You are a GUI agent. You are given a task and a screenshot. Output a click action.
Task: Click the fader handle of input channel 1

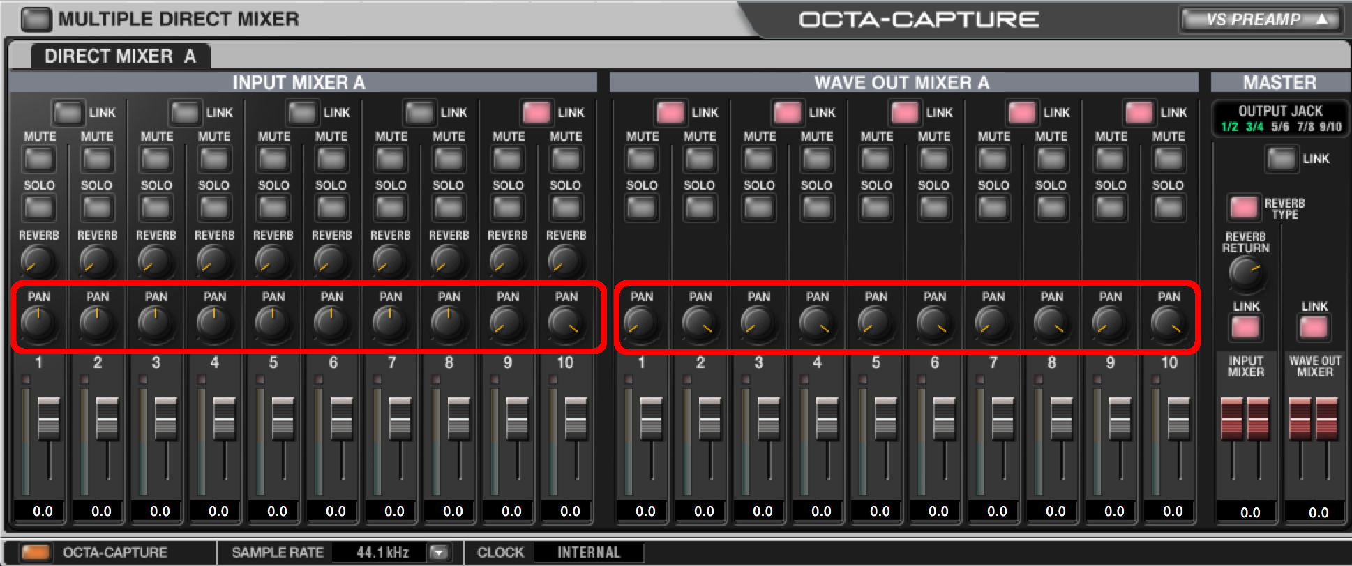(48, 418)
